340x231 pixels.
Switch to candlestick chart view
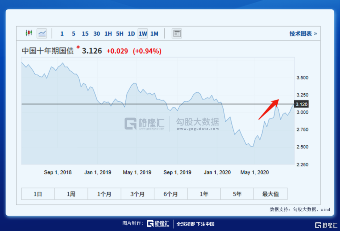[x=29, y=33]
